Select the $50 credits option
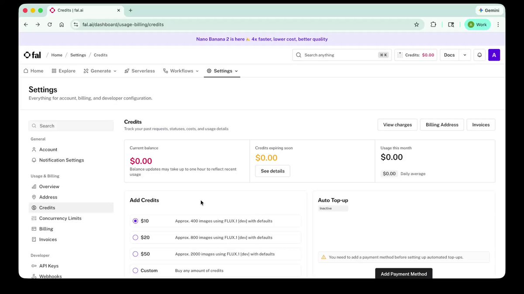524x294 pixels. [216, 254]
